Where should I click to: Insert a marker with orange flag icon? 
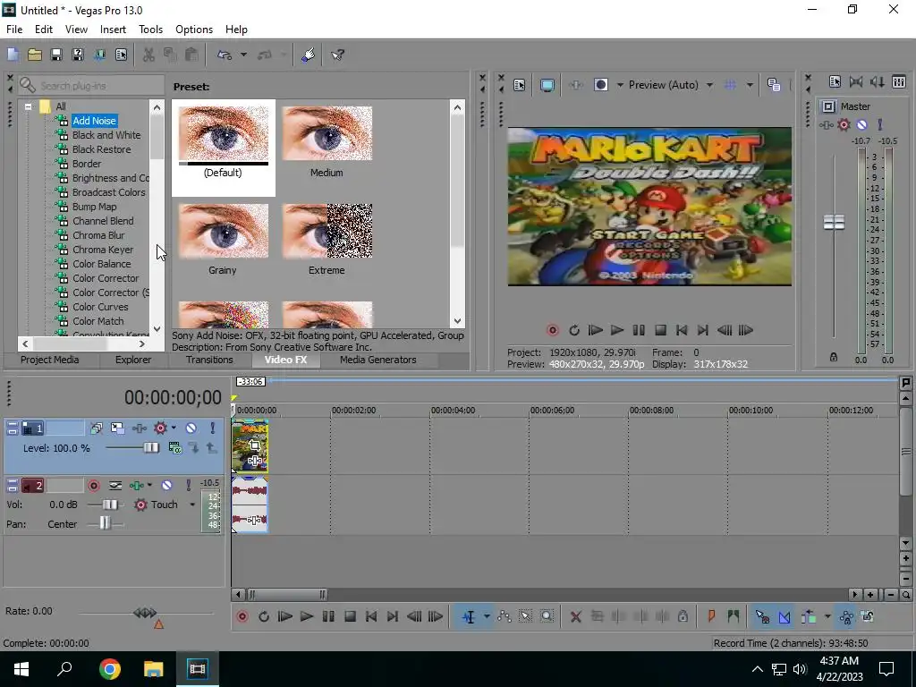pos(711,616)
